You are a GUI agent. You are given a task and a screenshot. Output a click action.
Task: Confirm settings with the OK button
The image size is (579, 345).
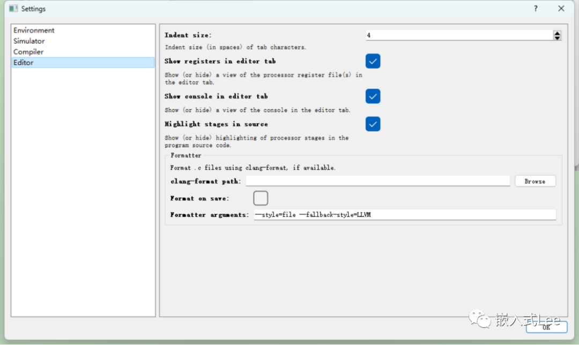tap(546, 327)
